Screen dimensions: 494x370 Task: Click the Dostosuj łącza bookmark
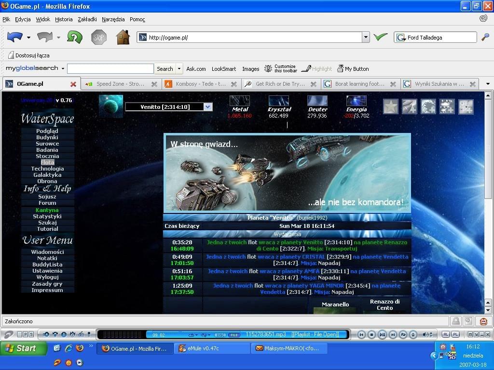tap(28, 55)
